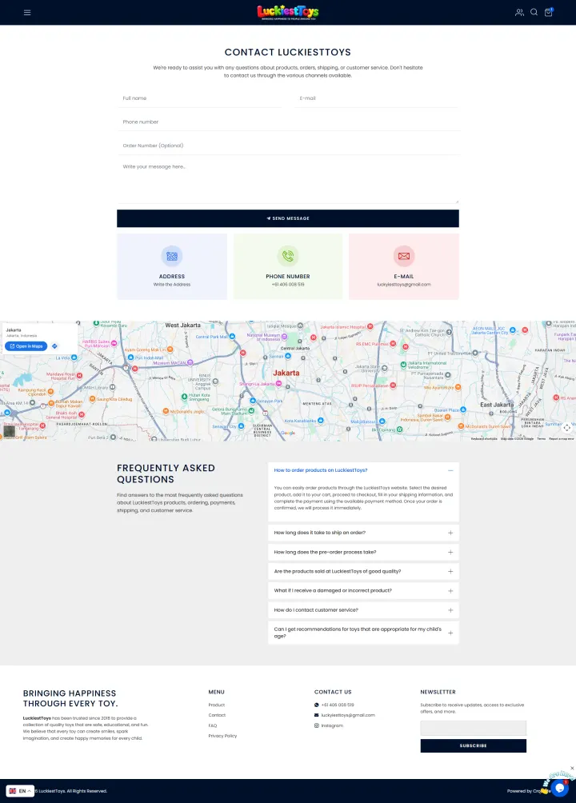
Task: Click the Kota Kasablanka map marker
Action: 320,421
